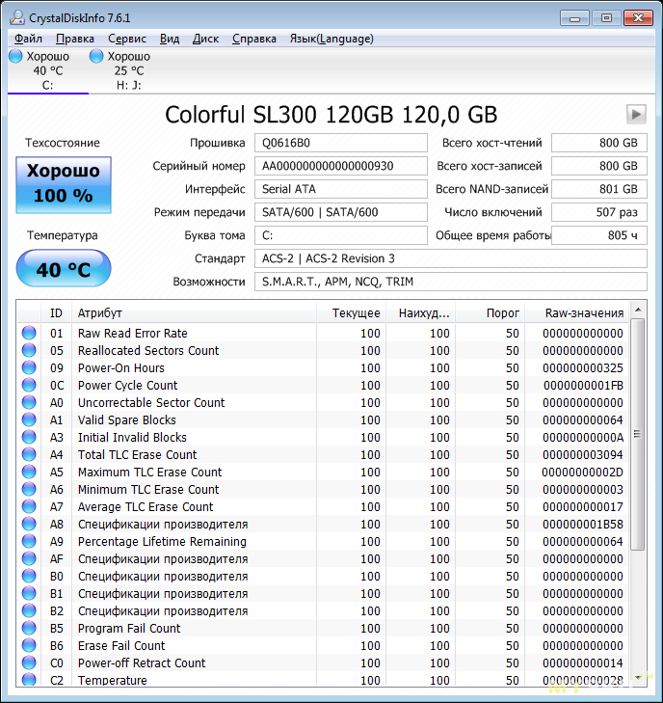Select the C: disk tab at 40 °C

pos(48,70)
